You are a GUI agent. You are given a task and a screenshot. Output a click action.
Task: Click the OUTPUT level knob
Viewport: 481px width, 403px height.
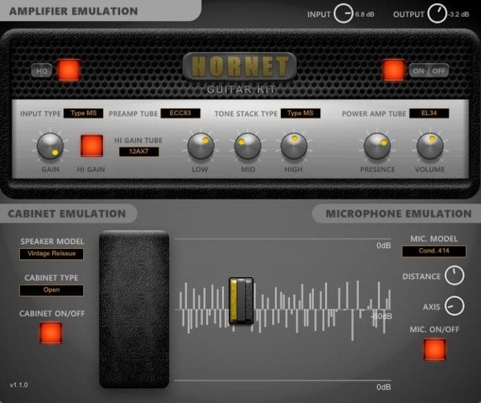(437, 14)
